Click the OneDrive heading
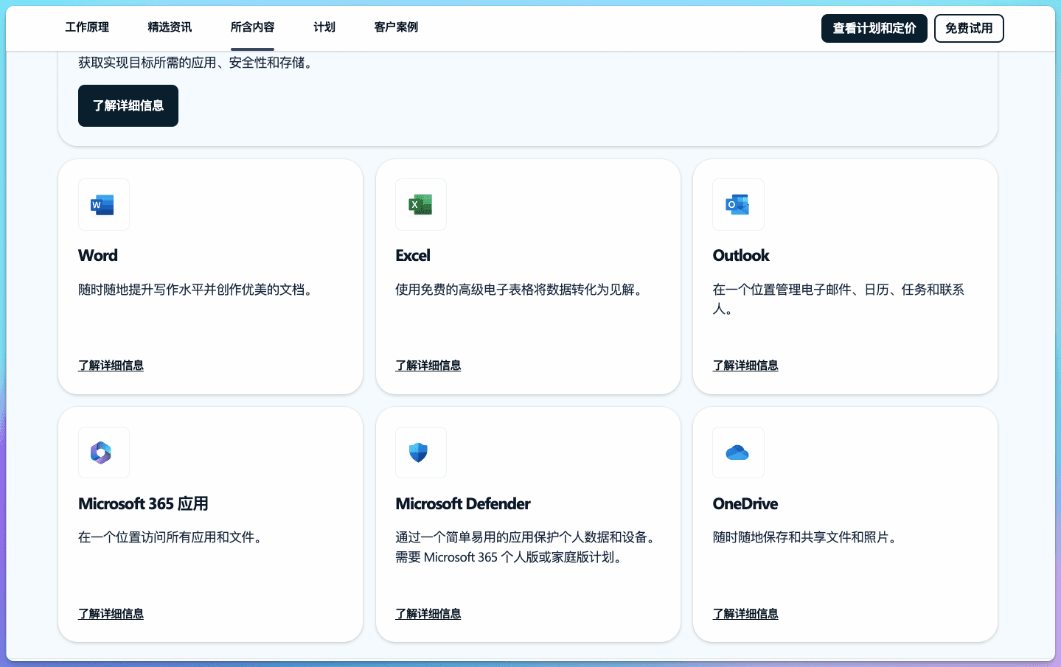Image resolution: width=1061 pixels, height=667 pixels. (x=745, y=503)
